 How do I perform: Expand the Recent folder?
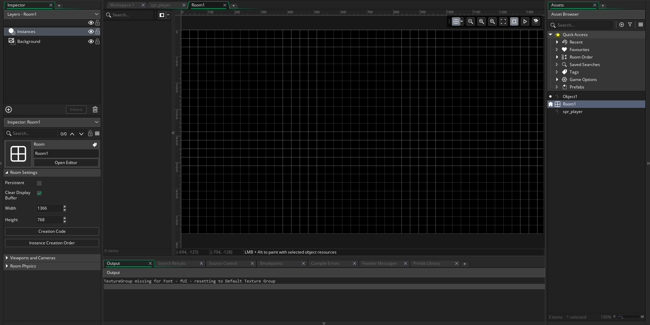(557, 42)
